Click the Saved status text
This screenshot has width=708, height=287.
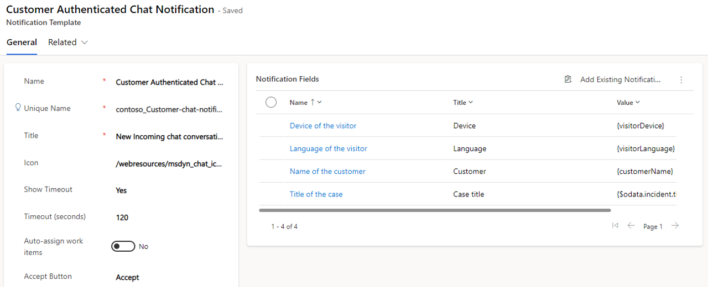coord(232,10)
